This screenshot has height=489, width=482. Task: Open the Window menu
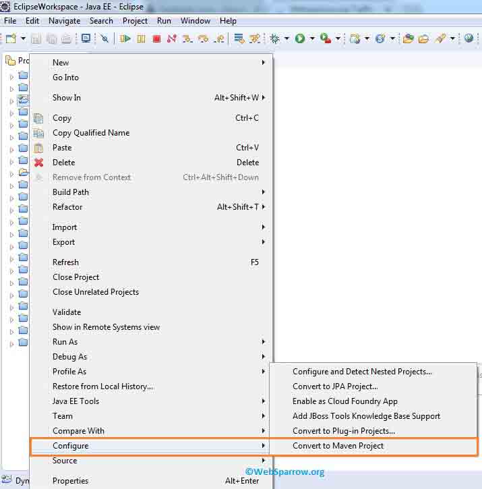pyautogui.click(x=195, y=21)
